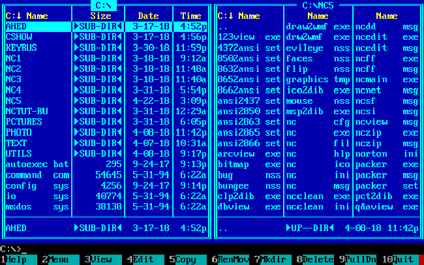
Task: Select the AHED directory in left panel list
Action: (x=106, y=27)
